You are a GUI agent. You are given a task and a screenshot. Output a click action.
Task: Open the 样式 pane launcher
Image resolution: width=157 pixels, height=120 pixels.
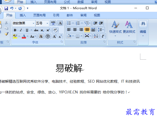[135, 42]
